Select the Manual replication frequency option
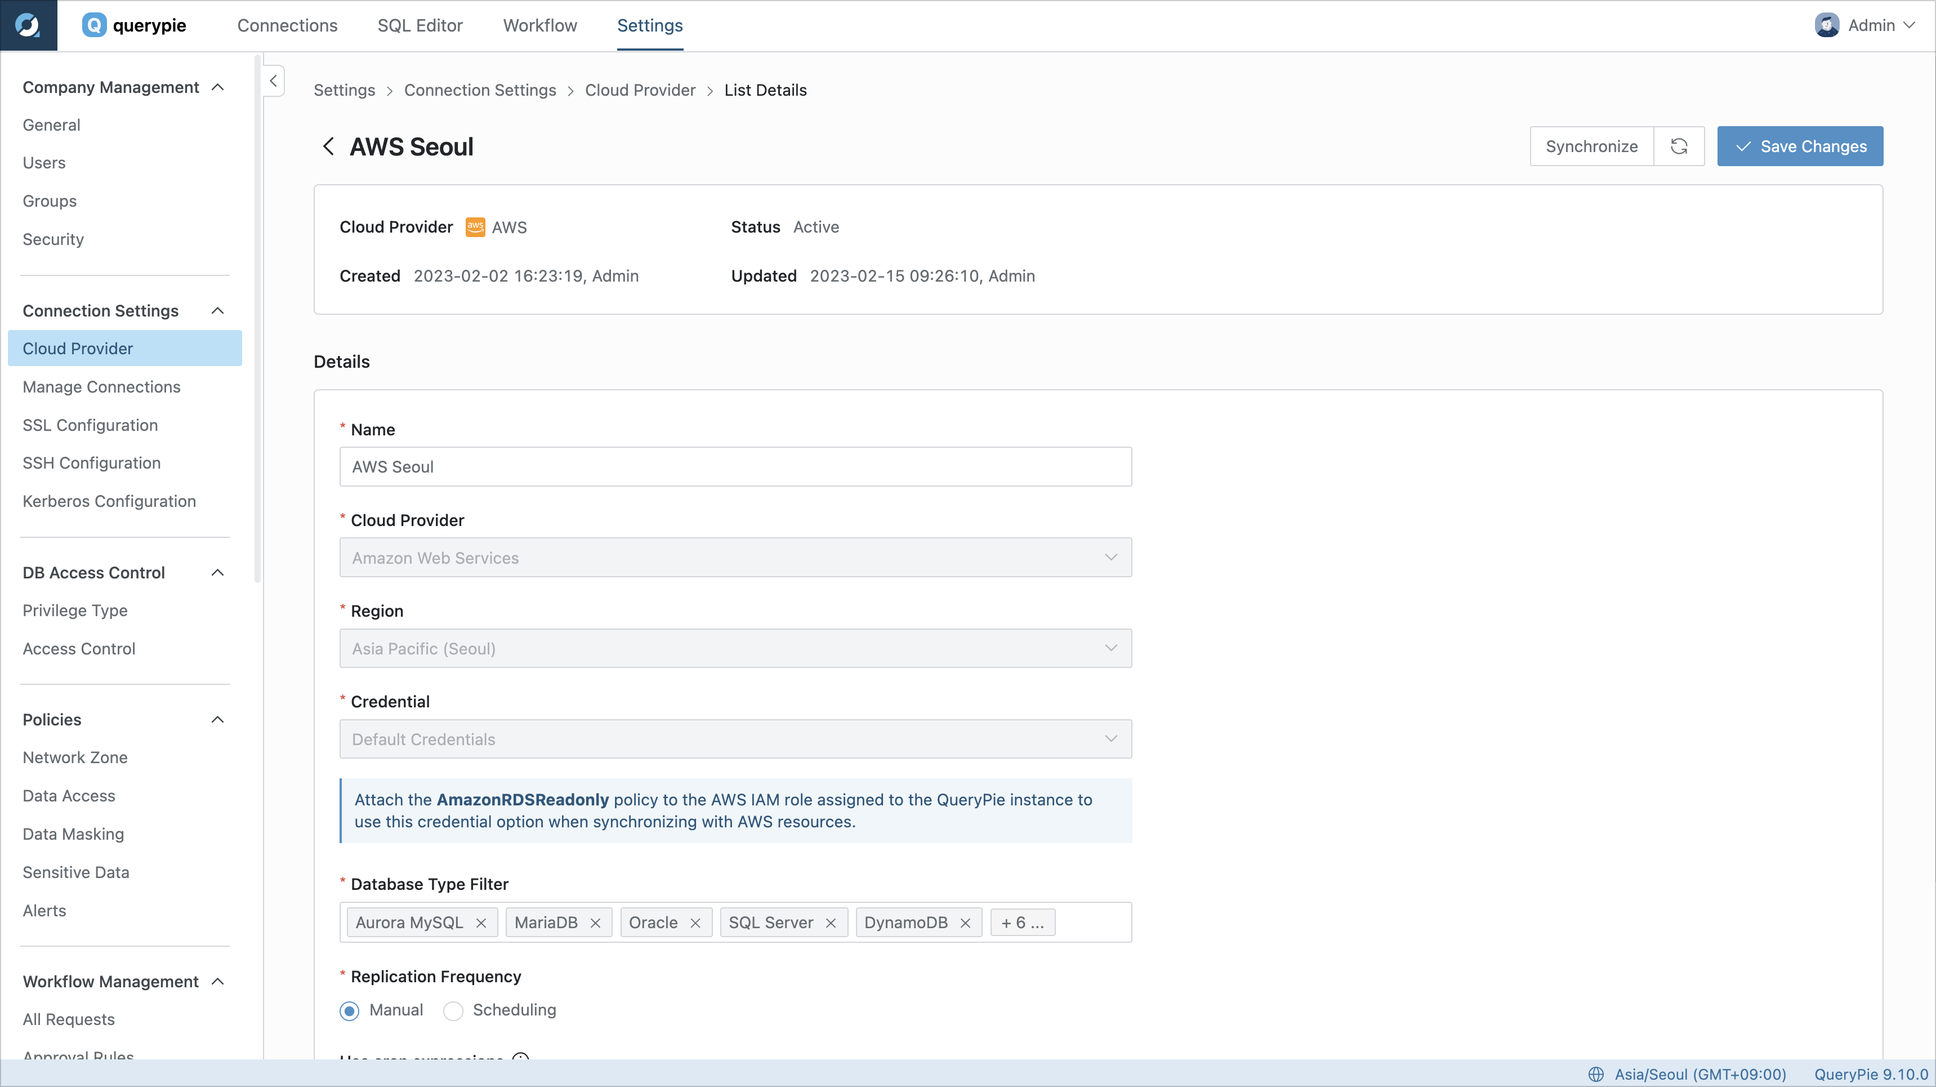 point(350,1011)
